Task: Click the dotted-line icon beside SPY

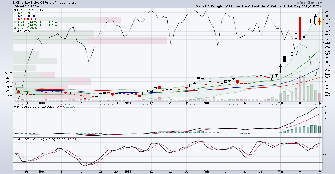Action: (x=14, y=31)
